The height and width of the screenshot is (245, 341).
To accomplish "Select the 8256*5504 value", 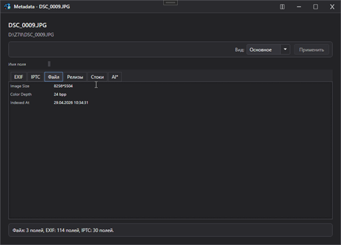I will coord(63,86).
